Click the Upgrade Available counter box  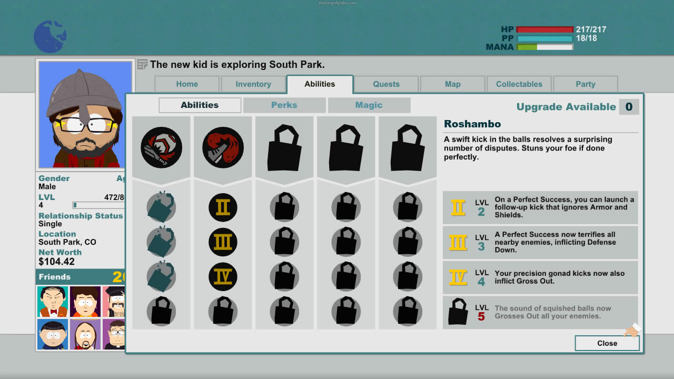629,107
